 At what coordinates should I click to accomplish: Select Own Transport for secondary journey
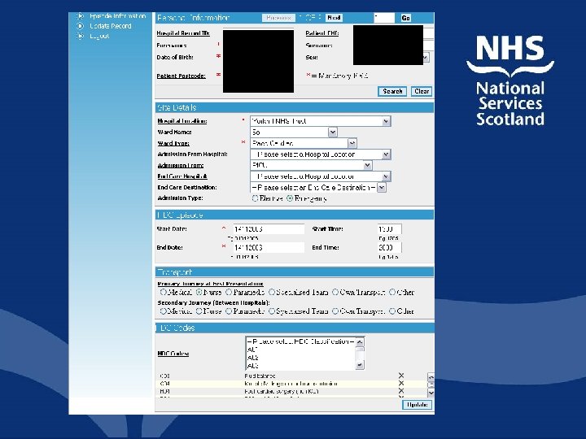coord(335,311)
